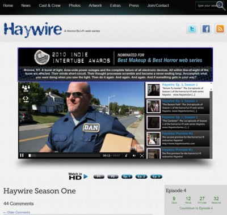Image resolution: width=227 pixels, height=215 pixels.
Task: Open the Haywire: Preview #2 title
Action: 178,134
